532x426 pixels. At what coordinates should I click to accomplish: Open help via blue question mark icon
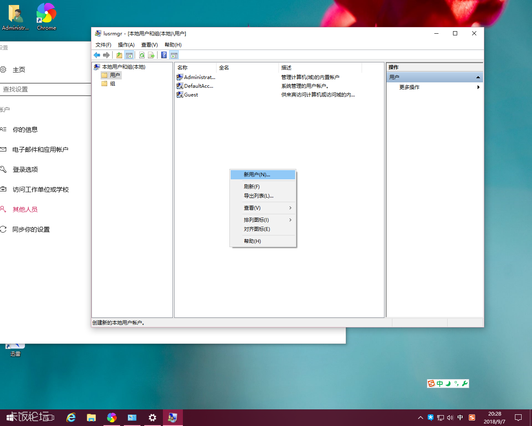164,55
